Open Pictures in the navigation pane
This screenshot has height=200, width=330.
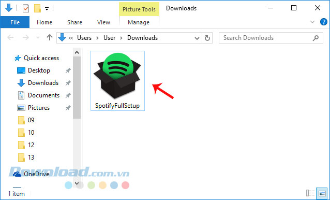click(39, 108)
